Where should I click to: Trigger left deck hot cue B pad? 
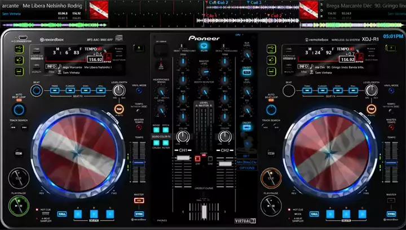[x=94, y=214]
